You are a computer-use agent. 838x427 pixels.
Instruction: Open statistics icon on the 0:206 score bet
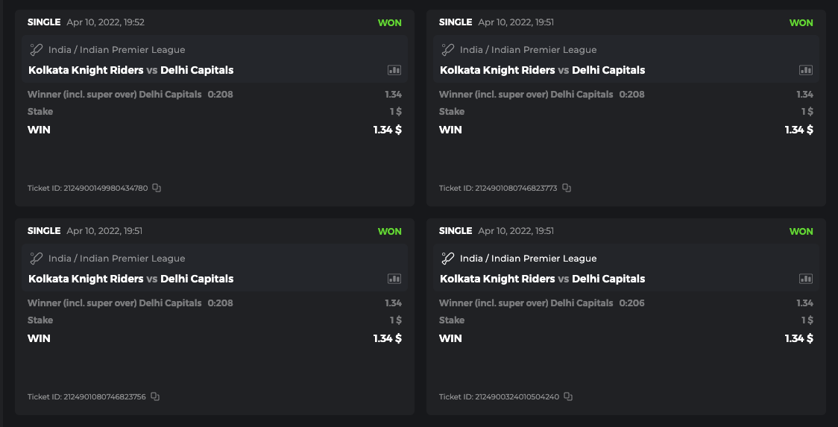click(x=806, y=279)
